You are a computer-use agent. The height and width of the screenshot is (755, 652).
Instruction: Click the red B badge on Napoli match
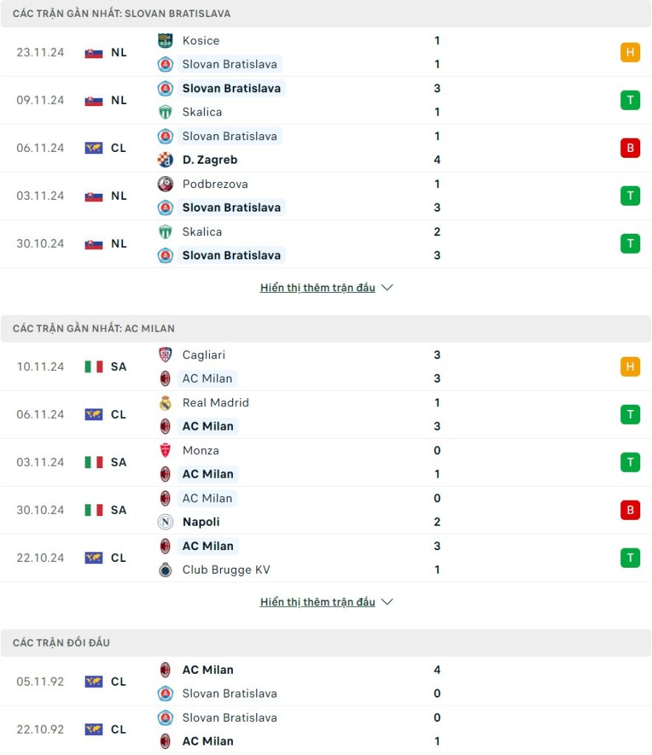(x=630, y=510)
